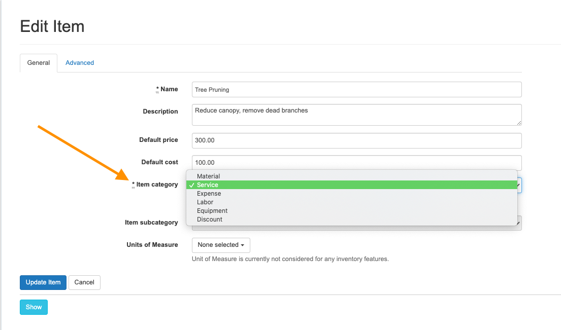Pick Discount from the category list

pos(210,219)
